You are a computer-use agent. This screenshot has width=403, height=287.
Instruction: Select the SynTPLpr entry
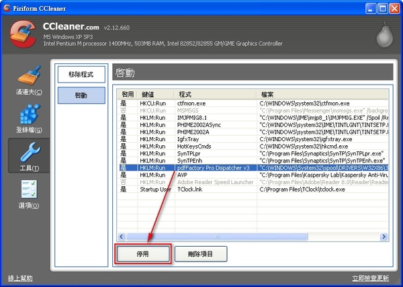click(x=253, y=153)
